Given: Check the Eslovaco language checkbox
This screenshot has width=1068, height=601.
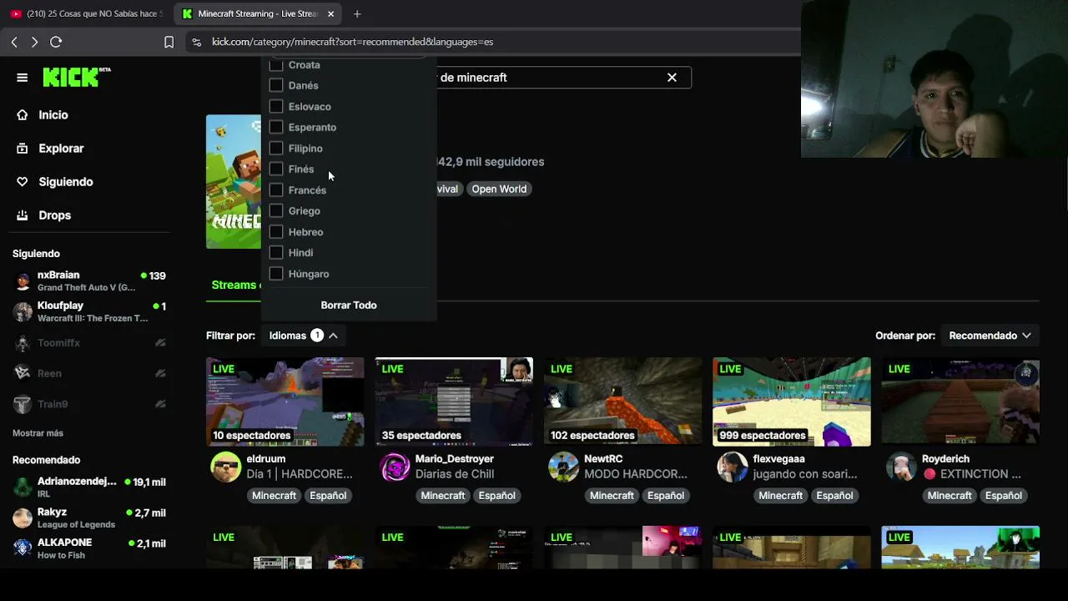Looking at the screenshot, I should tap(276, 106).
